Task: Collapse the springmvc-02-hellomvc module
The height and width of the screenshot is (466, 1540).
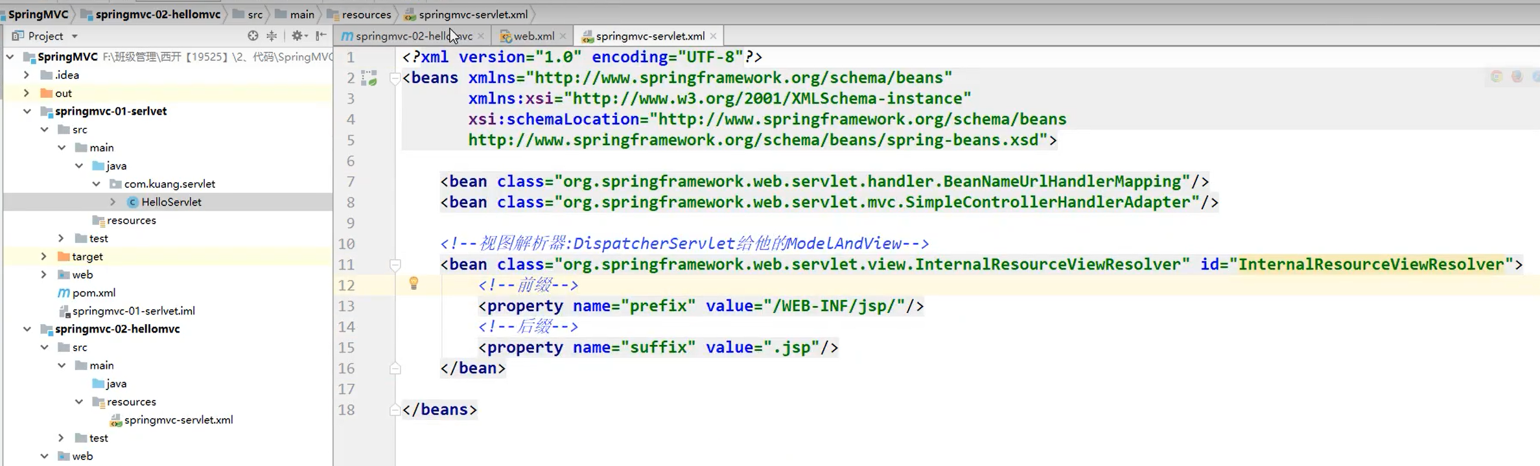Action: point(27,329)
